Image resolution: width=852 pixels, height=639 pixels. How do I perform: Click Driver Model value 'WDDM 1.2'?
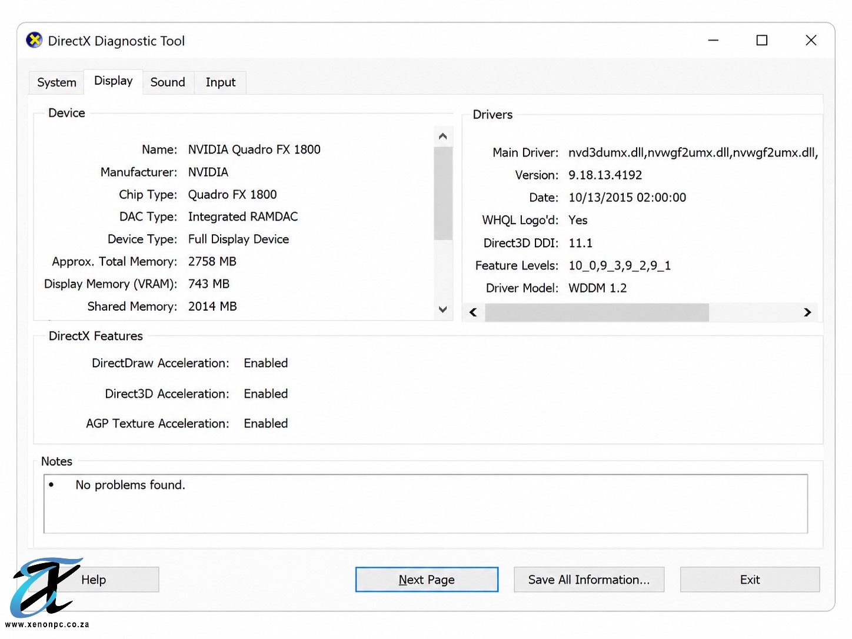tap(597, 288)
